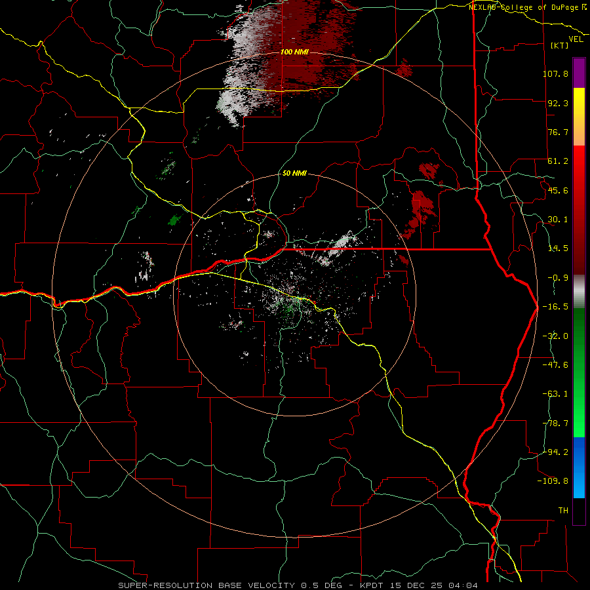Click the -32.0 velocity scale value
The width and height of the screenshot is (590, 590).
[555, 336]
